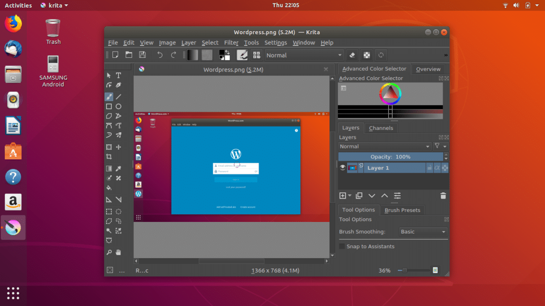Viewport: 545px width, 306px height.
Task: Open the Filter menu
Action: pyautogui.click(x=231, y=42)
